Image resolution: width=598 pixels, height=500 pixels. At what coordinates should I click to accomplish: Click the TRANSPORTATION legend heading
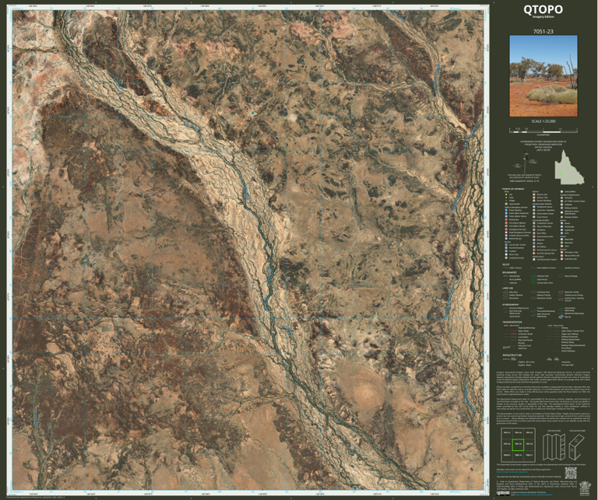[512, 322]
